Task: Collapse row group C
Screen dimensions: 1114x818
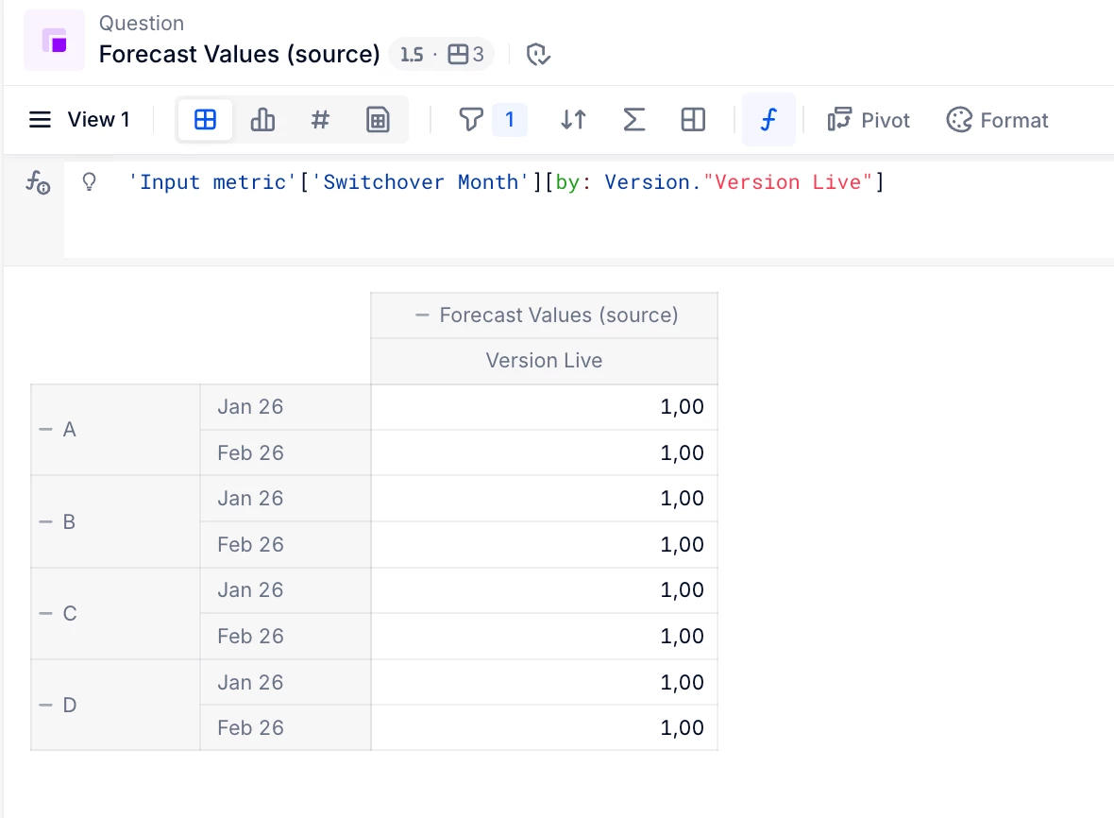Action: pyautogui.click(x=45, y=613)
